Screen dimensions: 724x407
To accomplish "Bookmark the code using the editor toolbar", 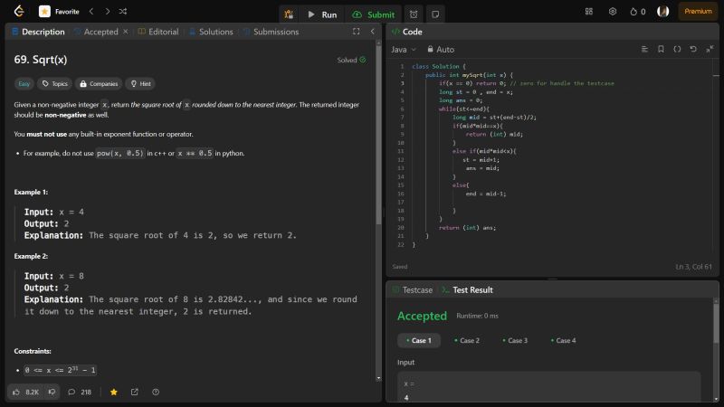I will tap(662, 49).
